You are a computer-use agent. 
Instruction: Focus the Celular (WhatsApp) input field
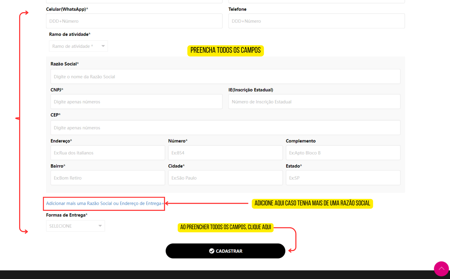click(x=134, y=21)
